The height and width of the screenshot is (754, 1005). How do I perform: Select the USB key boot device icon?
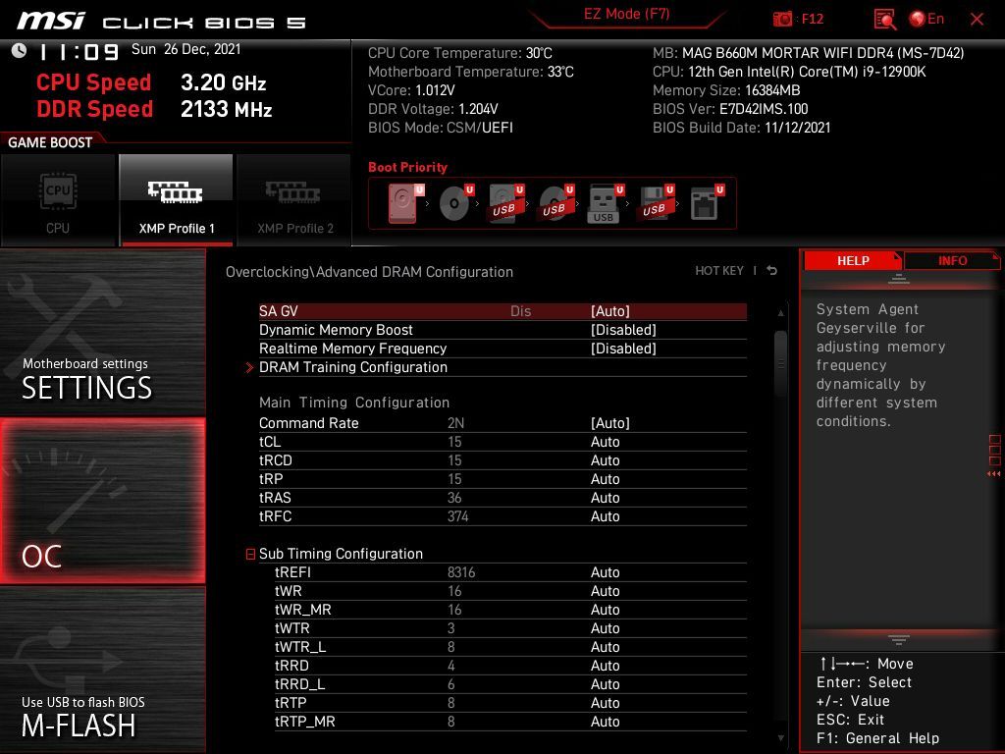[x=603, y=204]
